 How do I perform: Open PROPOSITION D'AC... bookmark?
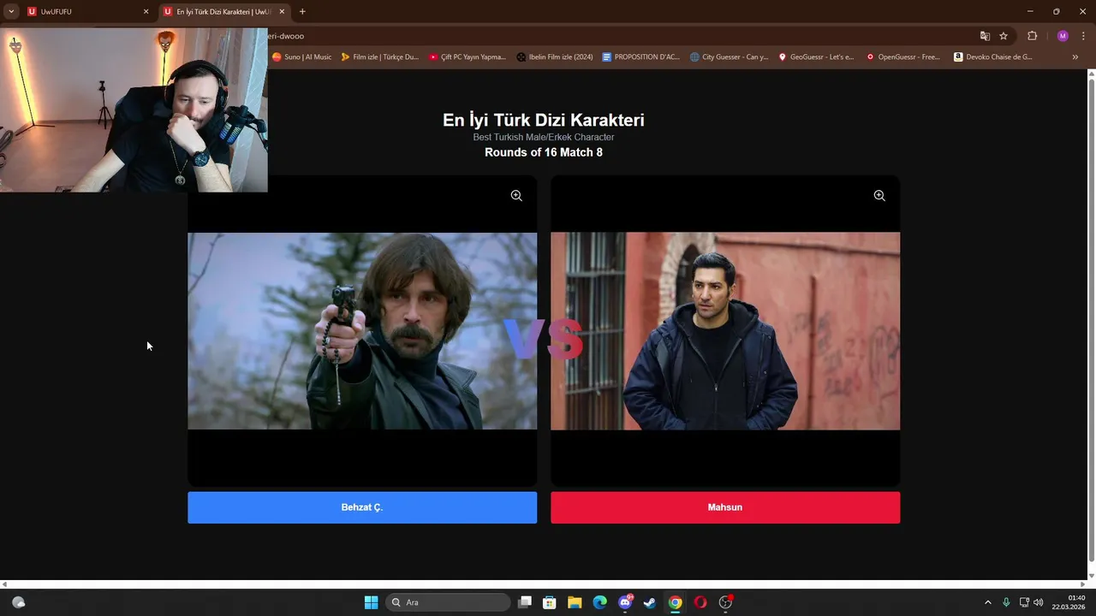(641, 57)
